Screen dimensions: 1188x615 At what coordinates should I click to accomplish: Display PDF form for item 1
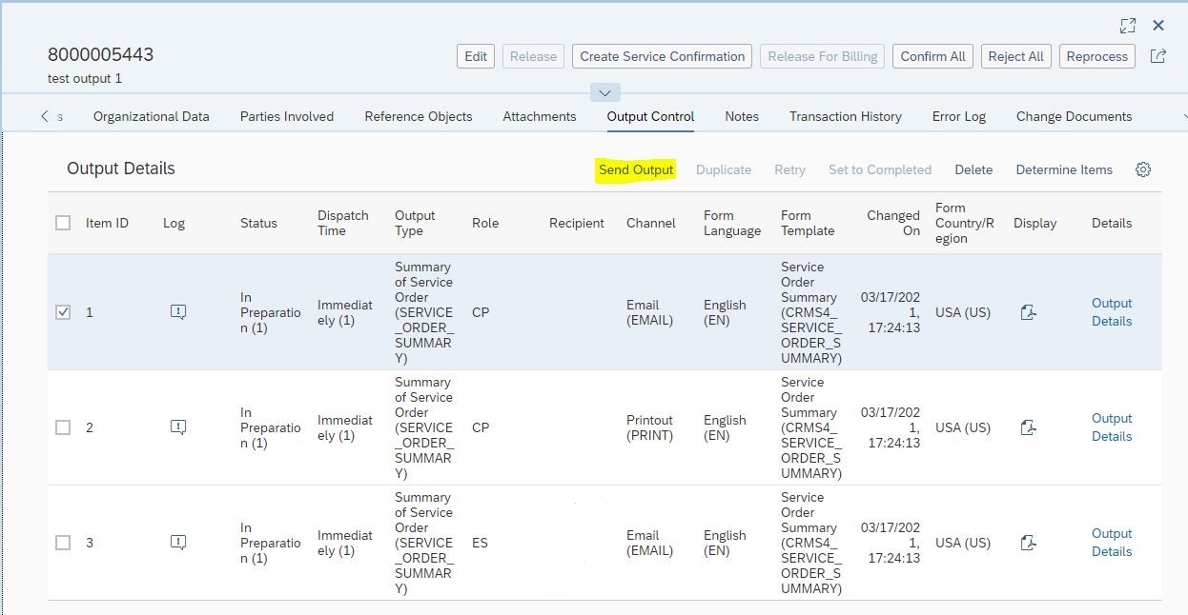pyautogui.click(x=1028, y=312)
